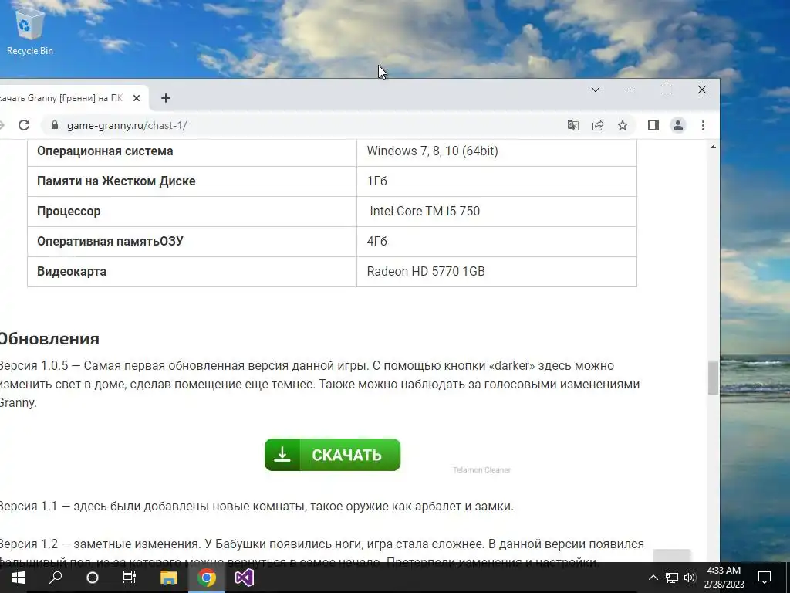790x593 pixels.
Task: Switch to Chrome in taskbar
Action: coord(207,578)
